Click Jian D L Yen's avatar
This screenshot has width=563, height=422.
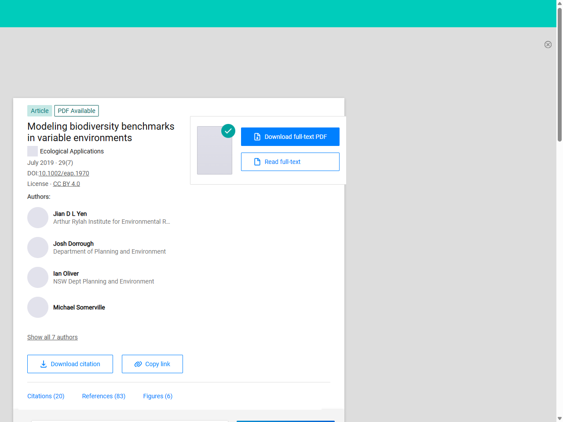tap(38, 218)
